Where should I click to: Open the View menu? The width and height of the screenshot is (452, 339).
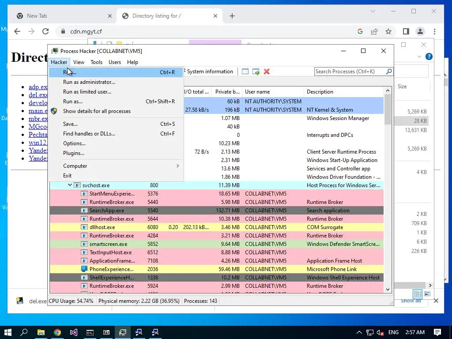(79, 62)
